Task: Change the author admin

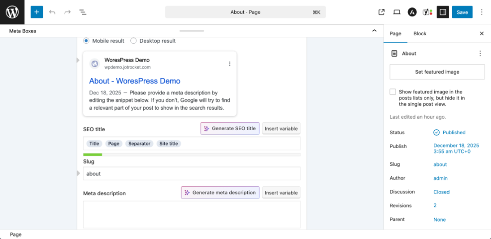Action: pyautogui.click(x=440, y=178)
